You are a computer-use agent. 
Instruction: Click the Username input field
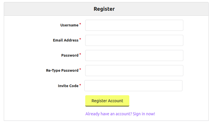pyautogui.click(x=134, y=25)
